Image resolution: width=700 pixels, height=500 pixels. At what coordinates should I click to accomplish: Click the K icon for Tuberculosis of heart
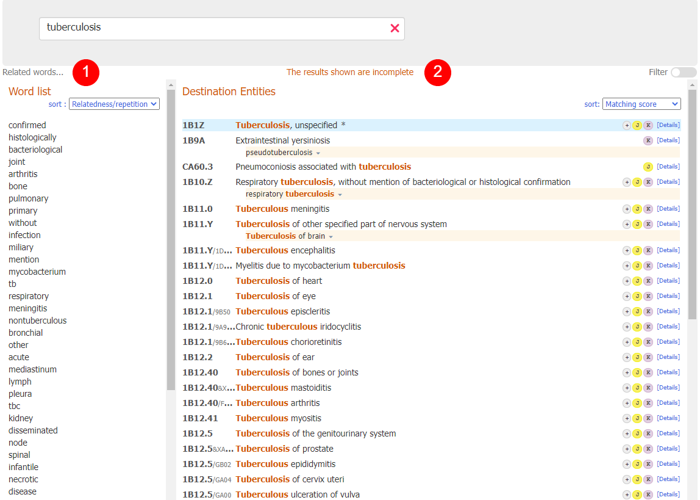[648, 281]
